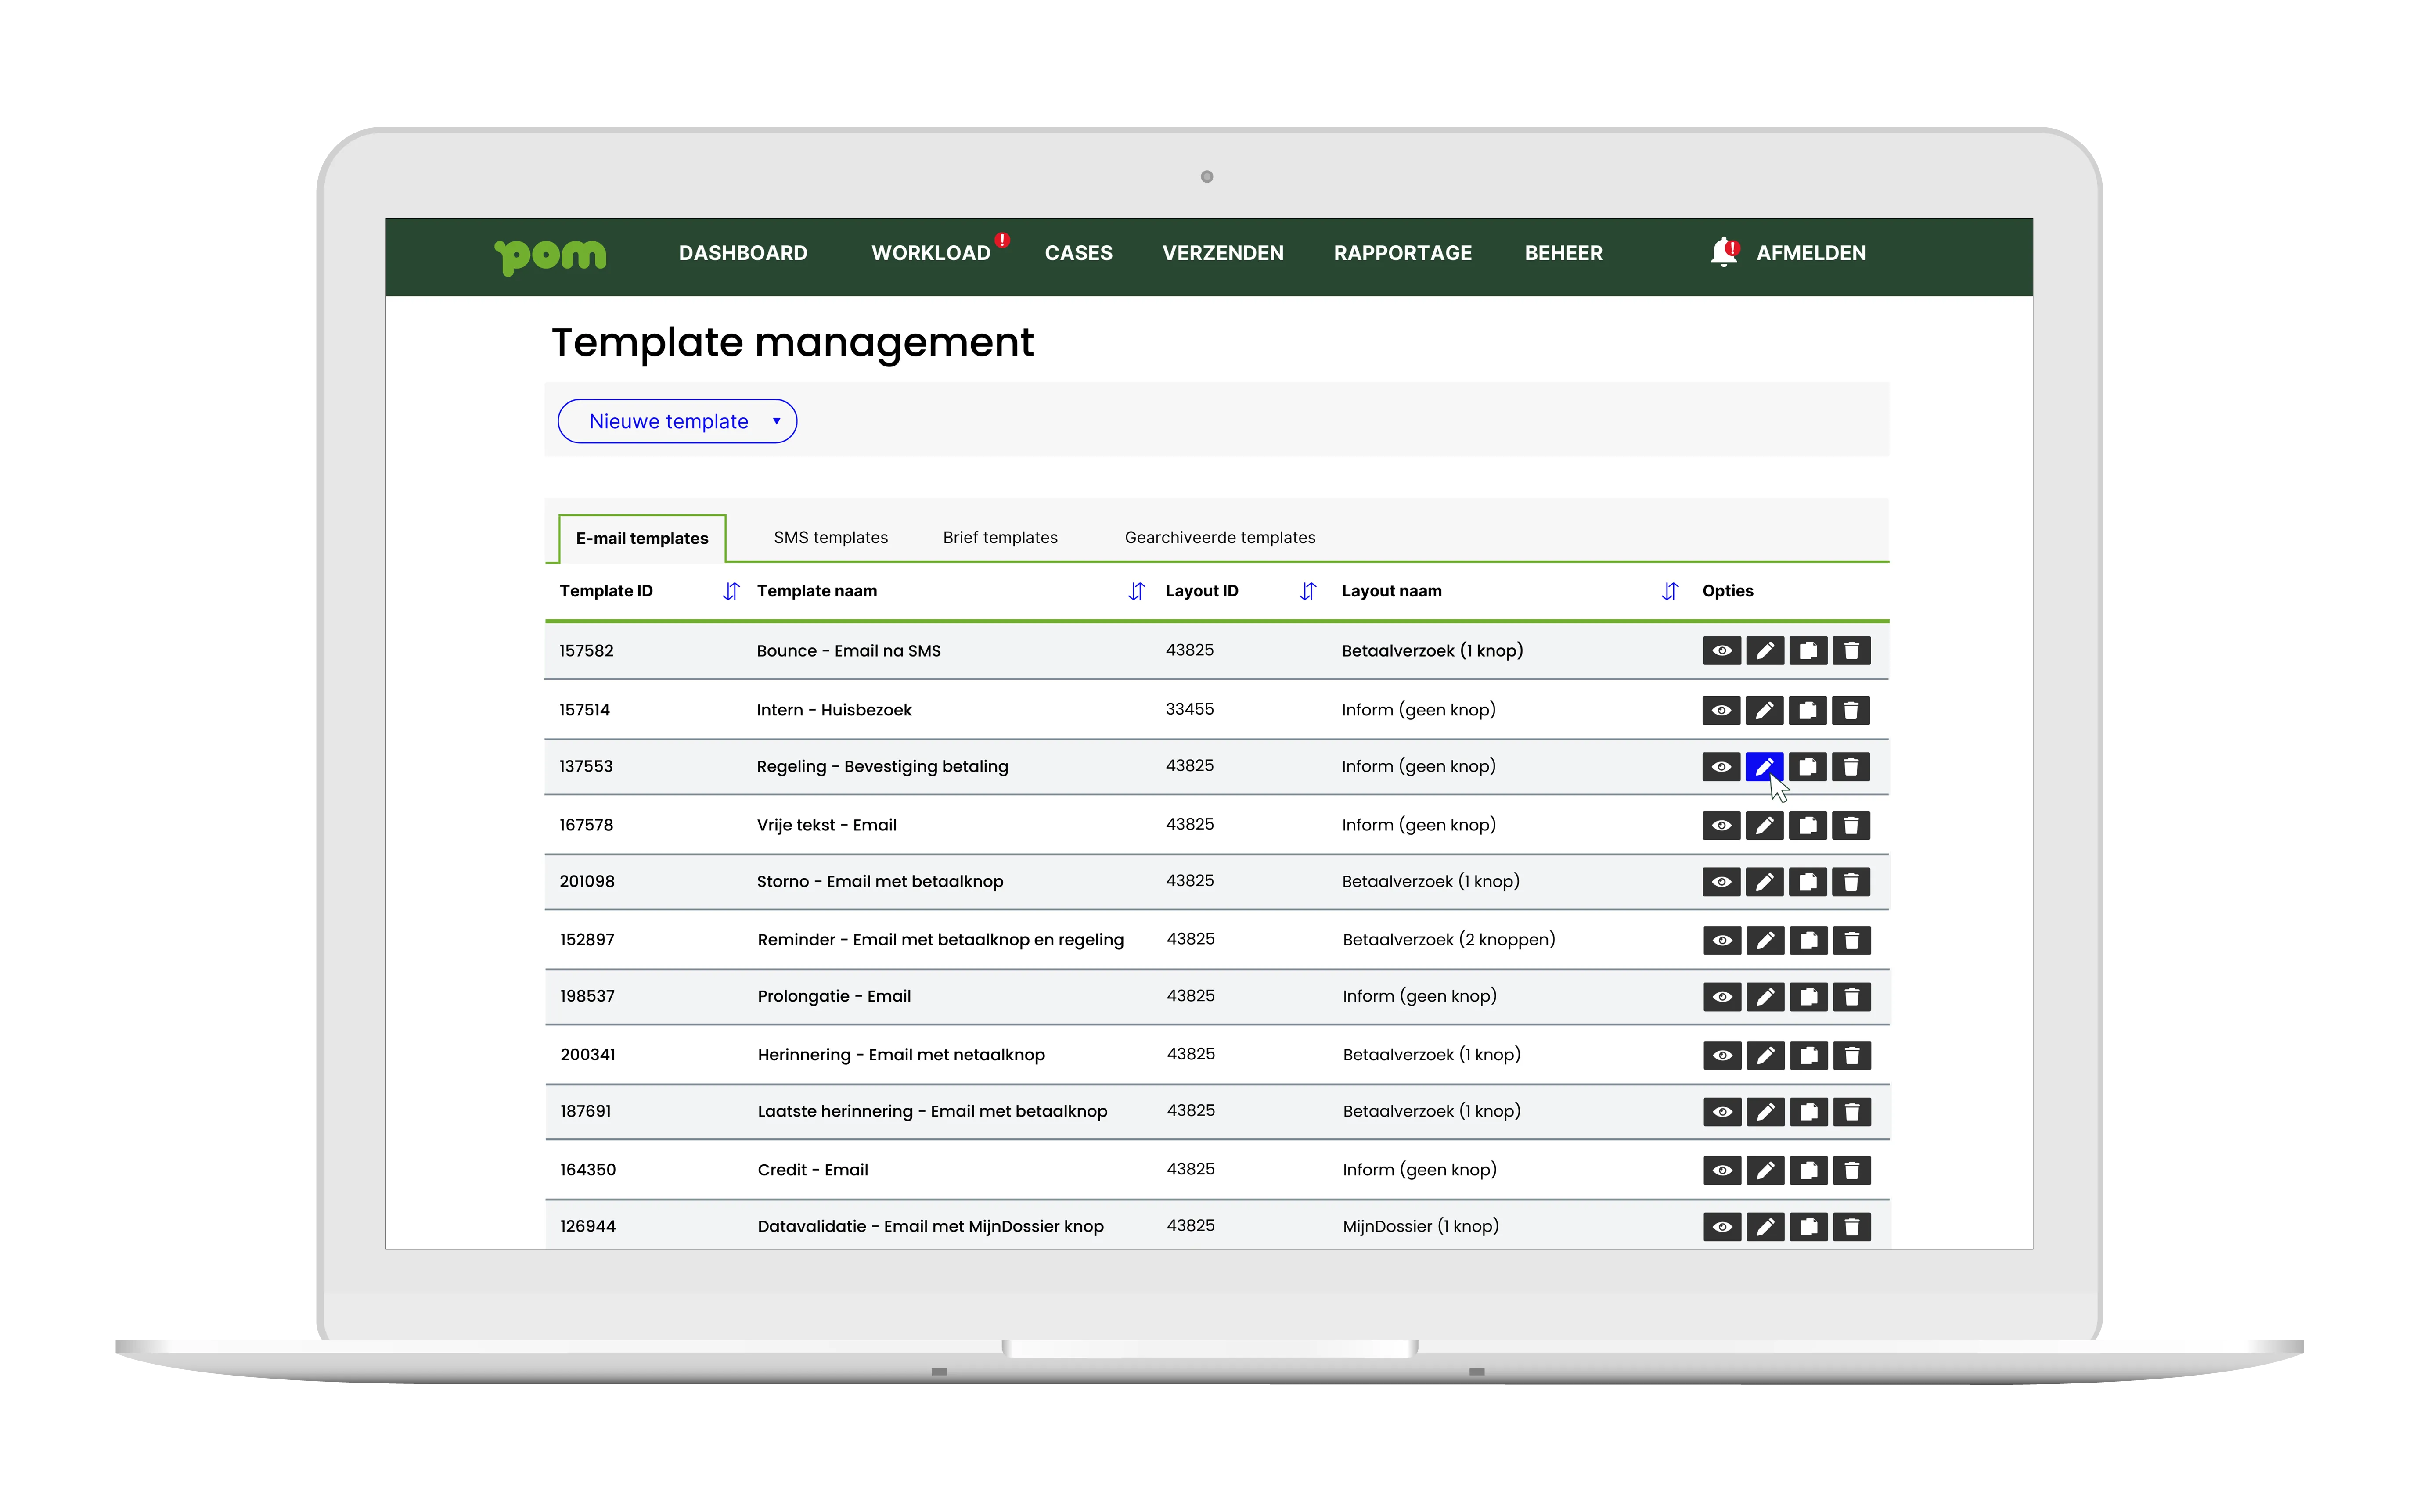Screen dimensions: 2420x1512
Task: Open the Brief templates tab
Action: click(x=1000, y=538)
